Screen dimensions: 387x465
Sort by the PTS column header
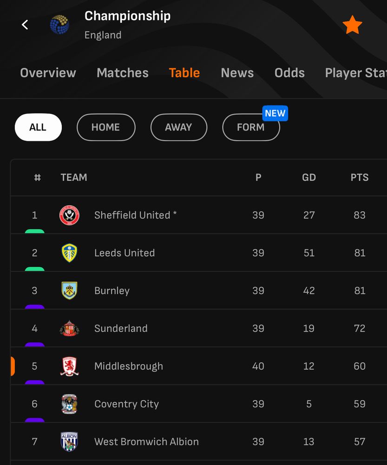point(360,178)
